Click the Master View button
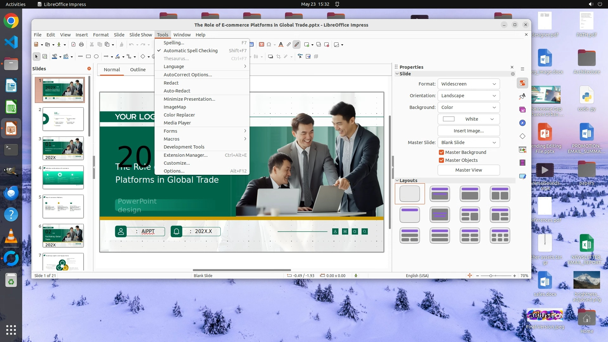The image size is (608, 342). tap(468, 170)
